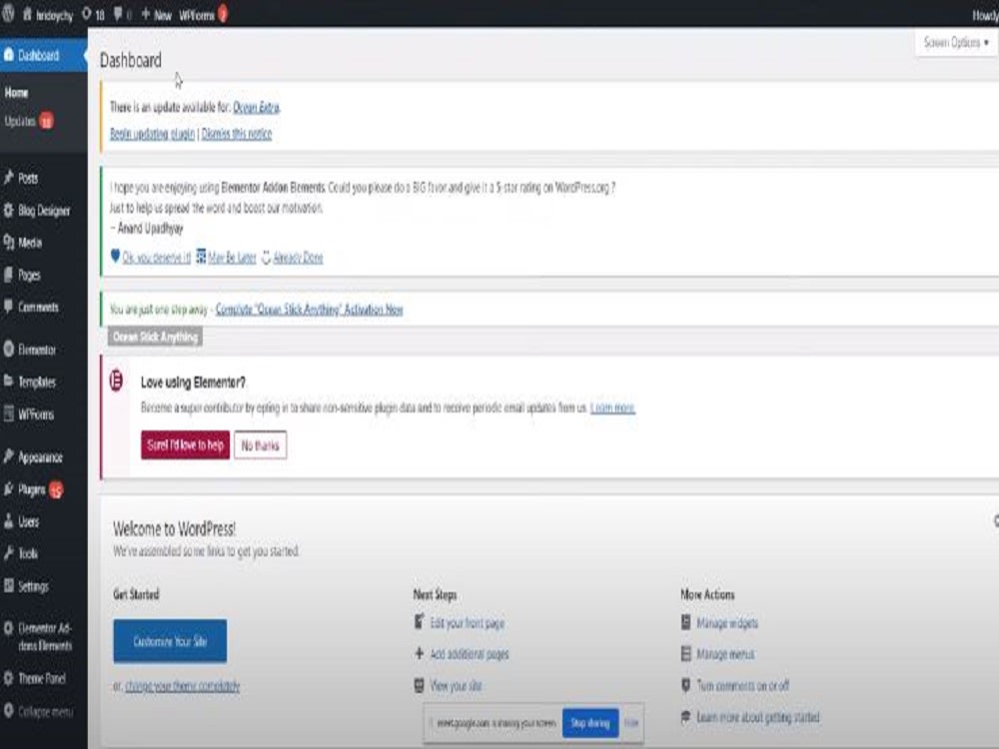Image resolution: width=999 pixels, height=749 pixels.
Task: Open the Elementor Learn more link
Action: coord(612,407)
